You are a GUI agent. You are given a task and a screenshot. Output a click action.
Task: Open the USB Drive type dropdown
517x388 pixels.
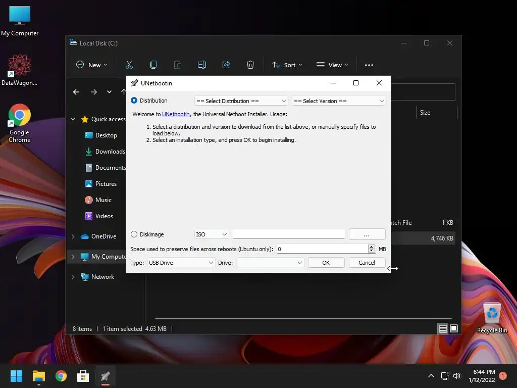(181, 263)
